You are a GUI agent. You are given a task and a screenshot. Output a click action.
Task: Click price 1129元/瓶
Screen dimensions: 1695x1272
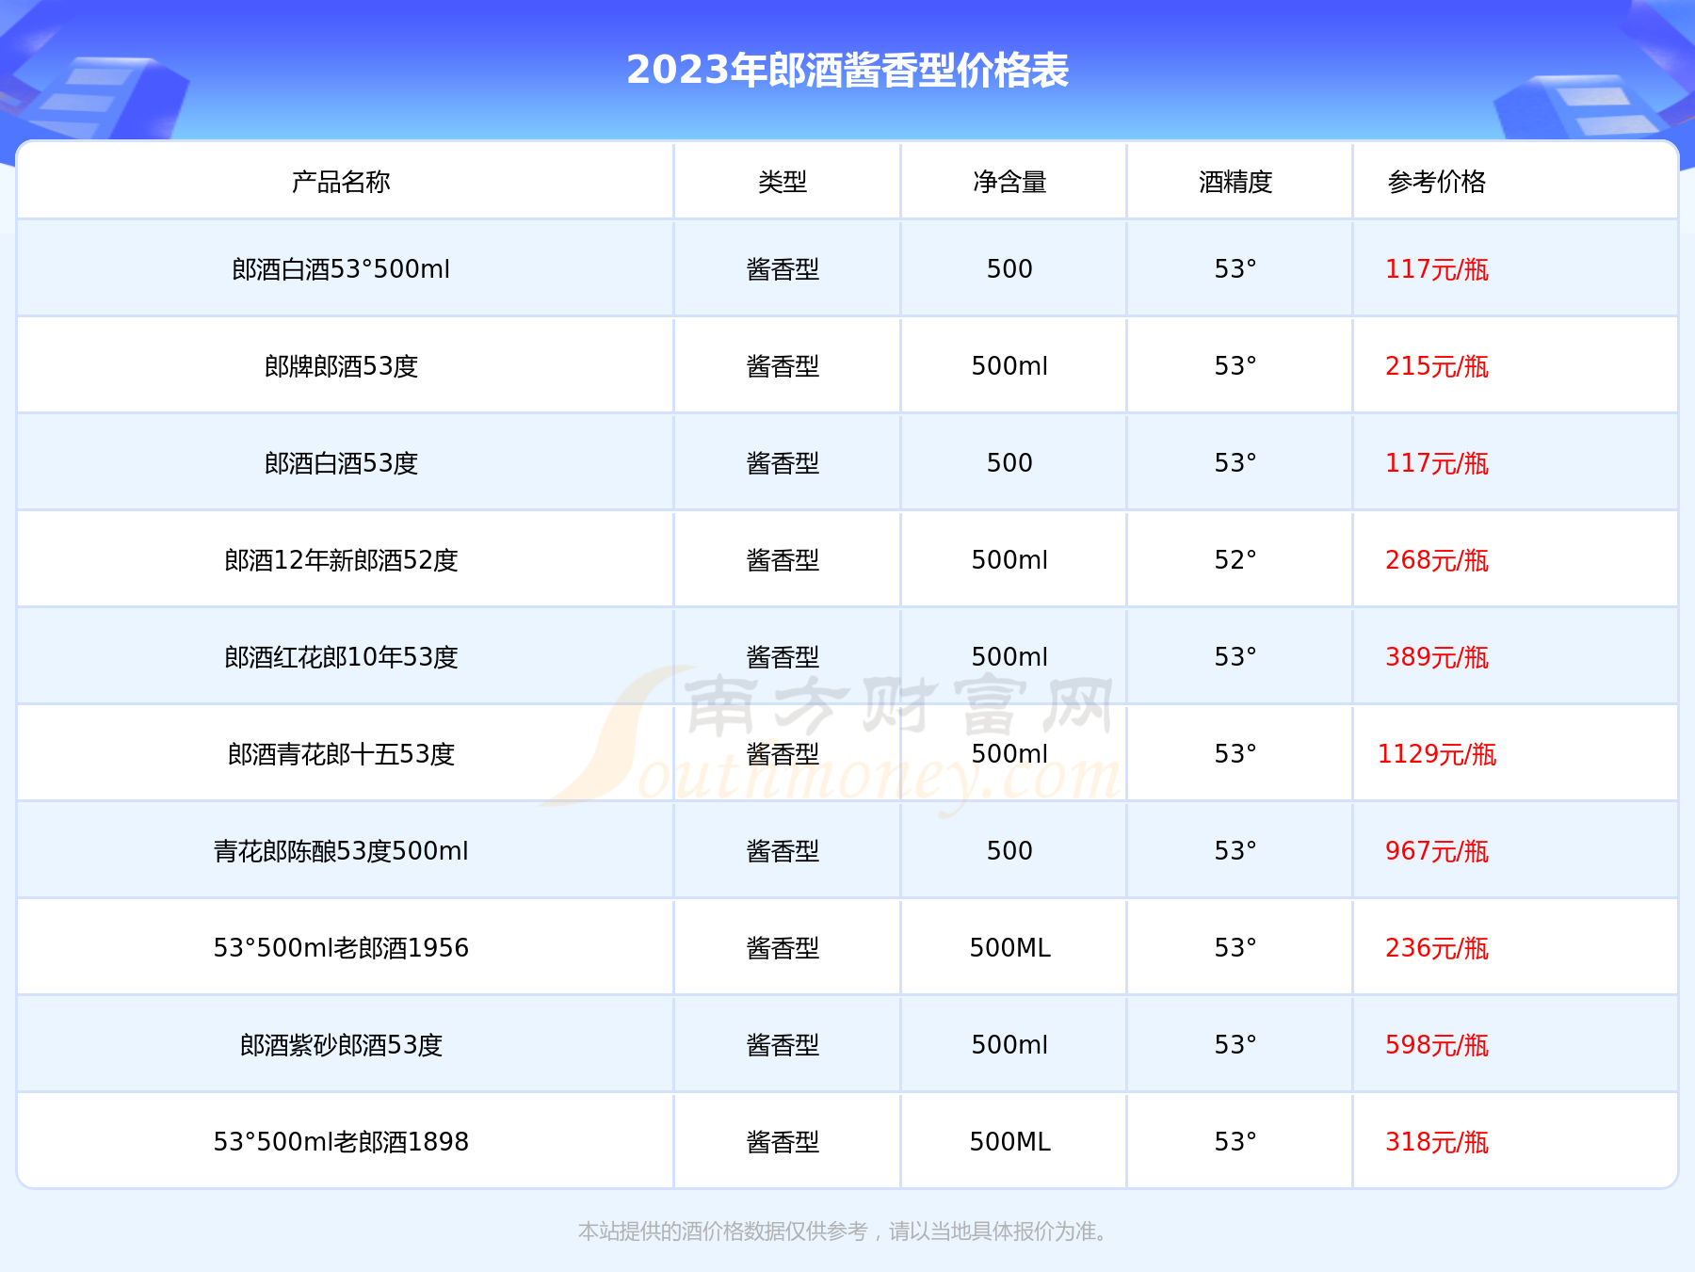coord(1437,754)
